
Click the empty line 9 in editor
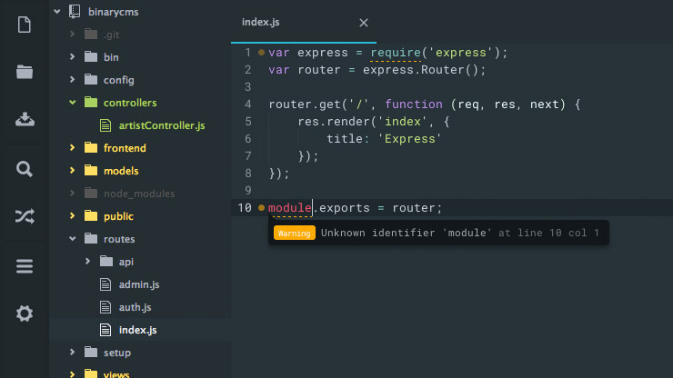[x=452, y=190]
